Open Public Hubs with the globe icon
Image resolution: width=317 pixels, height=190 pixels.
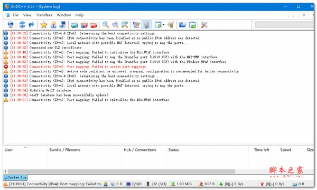coord(11,25)
